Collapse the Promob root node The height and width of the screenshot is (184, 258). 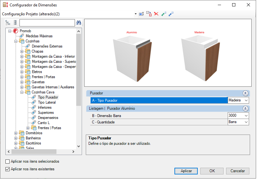tap(10, 31)
